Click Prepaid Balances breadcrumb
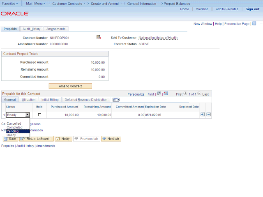 (177, 4)
